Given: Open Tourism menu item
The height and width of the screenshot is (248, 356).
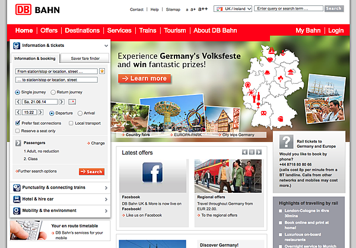Looking at the screenshot, I should (x=175, y=30).
